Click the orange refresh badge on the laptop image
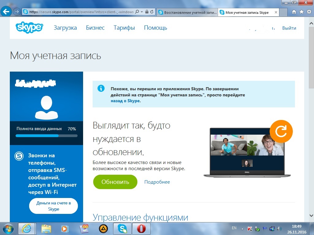The width and height of the screenshot is (314, 235). tap(281, 131)
